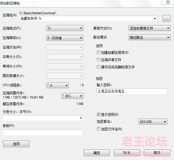
Task: Click the browse (...) button for archive path
Action: (x=166, y=18)
